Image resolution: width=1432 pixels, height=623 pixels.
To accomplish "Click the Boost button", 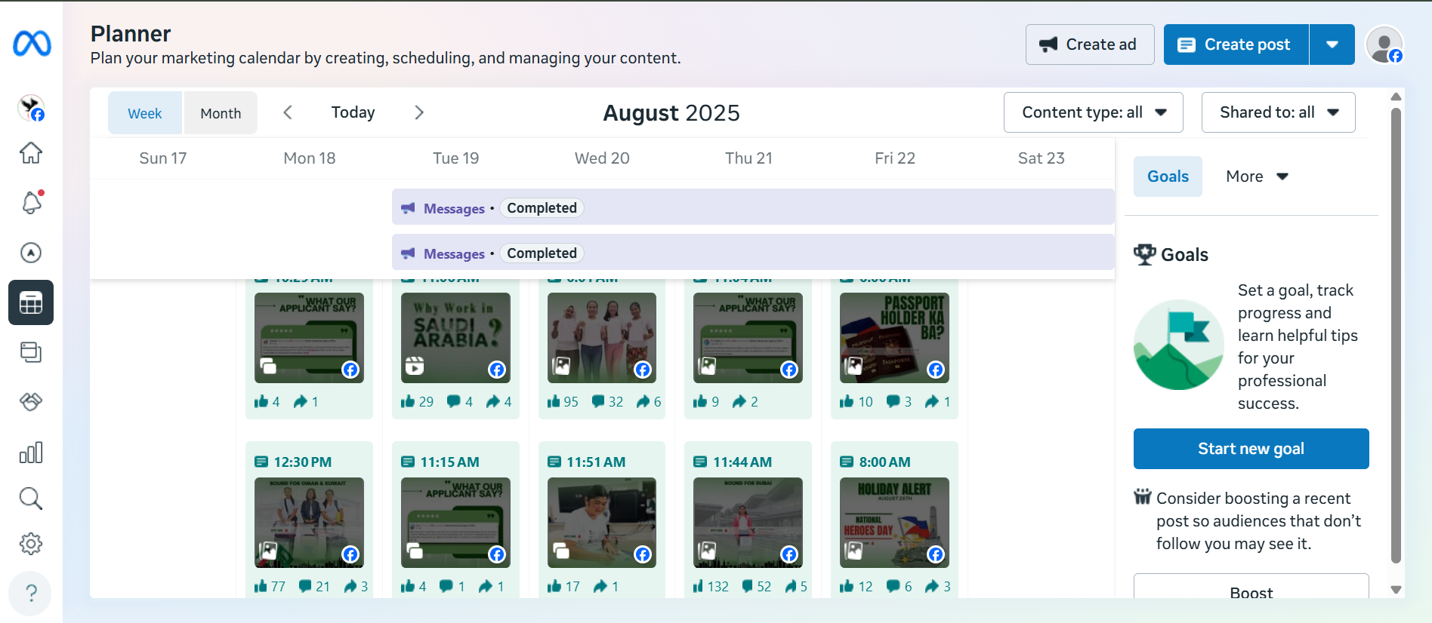I will coord(1251,588).
